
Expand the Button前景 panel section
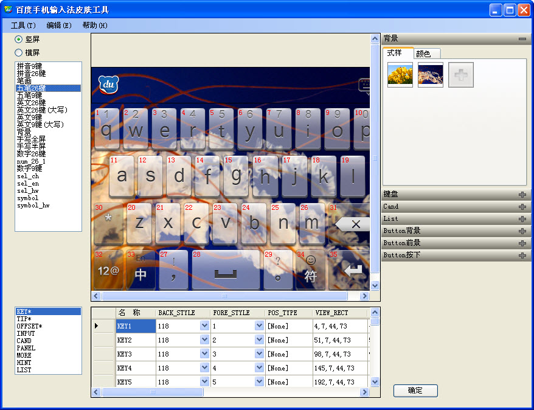[522, 243]
